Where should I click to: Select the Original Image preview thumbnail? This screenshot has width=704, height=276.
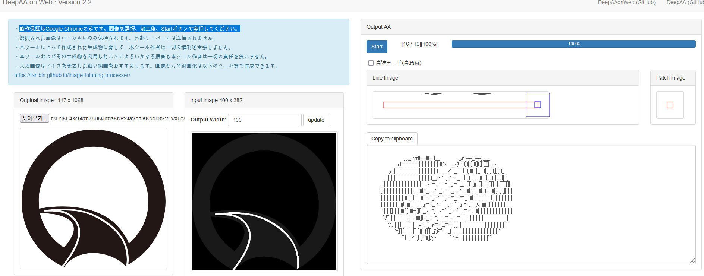tap(94, 198)
